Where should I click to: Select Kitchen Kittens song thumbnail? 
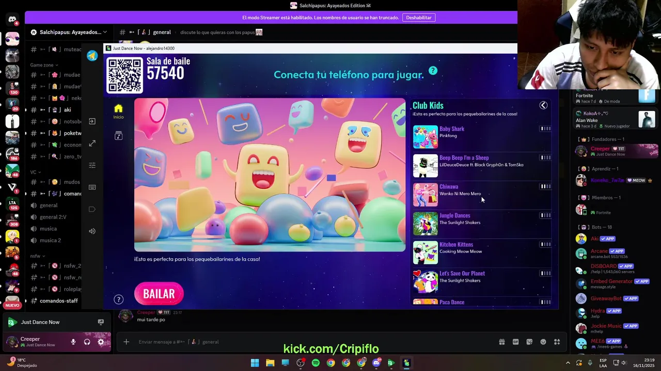point(426,252)
